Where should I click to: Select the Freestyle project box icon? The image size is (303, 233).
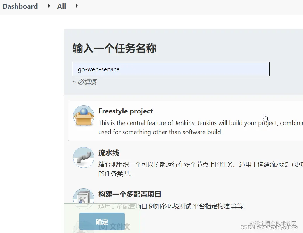[84, 115]
